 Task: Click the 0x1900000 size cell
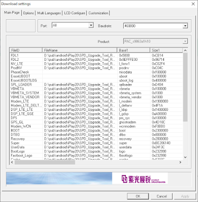tap(160, 101)
